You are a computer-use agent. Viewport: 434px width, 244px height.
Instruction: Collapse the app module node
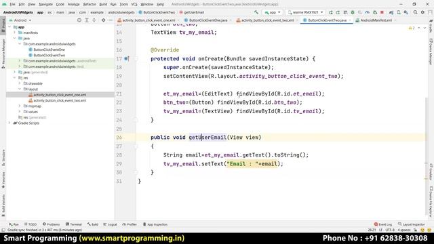[x=9, y=27]
